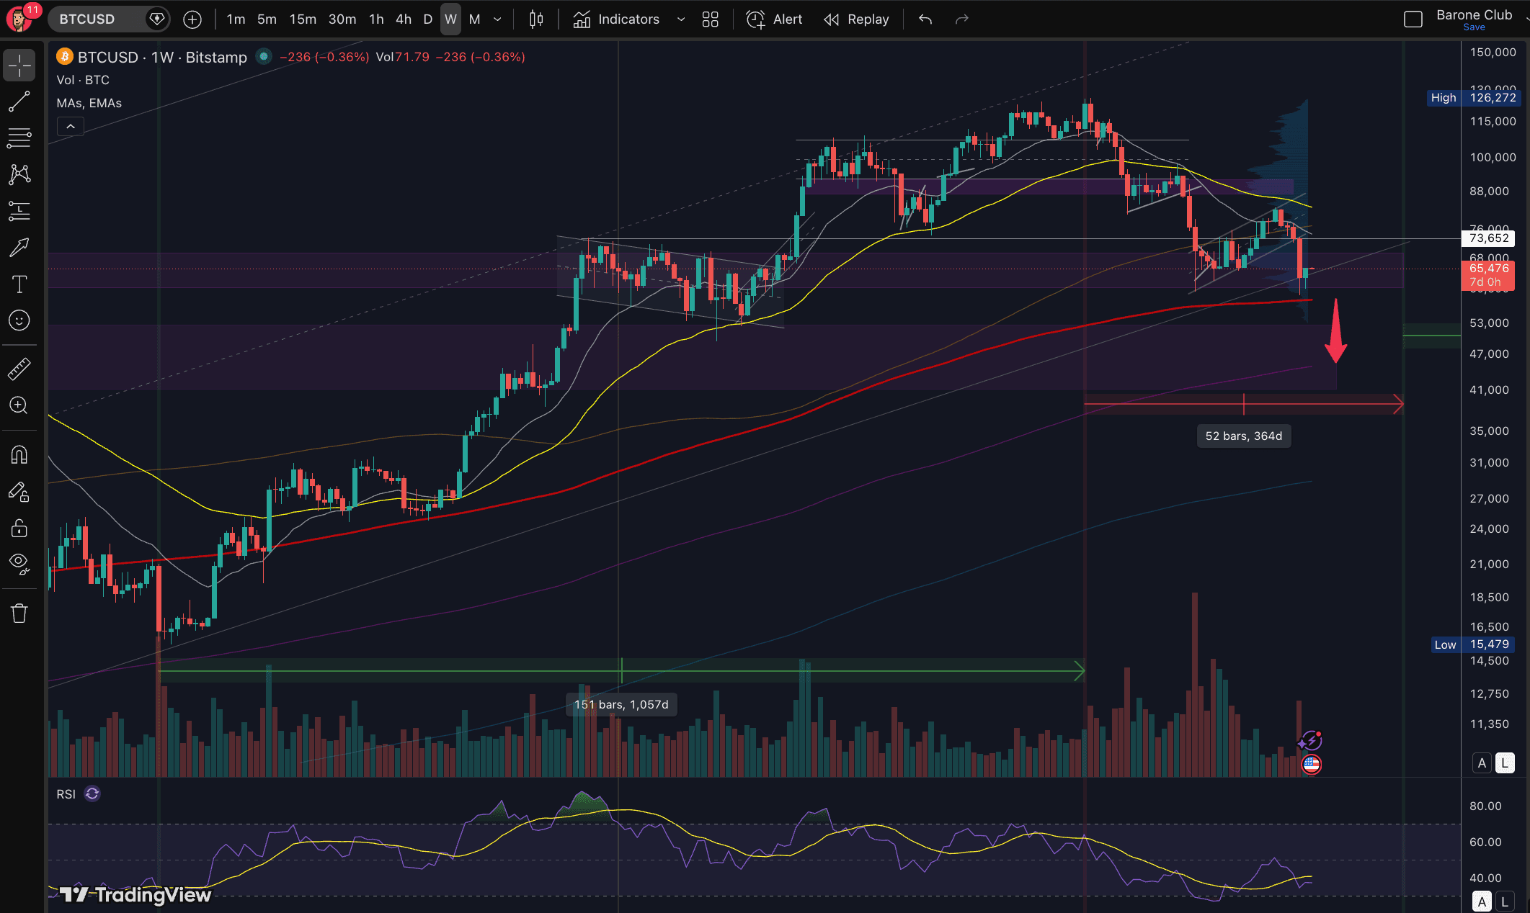Select the brush drawing tool

coord(19,247)
